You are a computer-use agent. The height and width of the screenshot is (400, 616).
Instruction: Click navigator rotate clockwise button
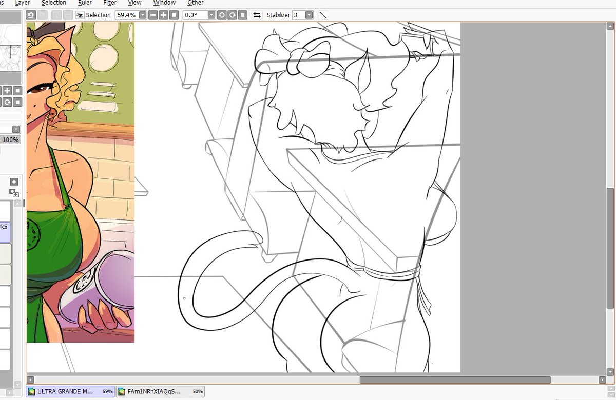(x=7, y=102)
